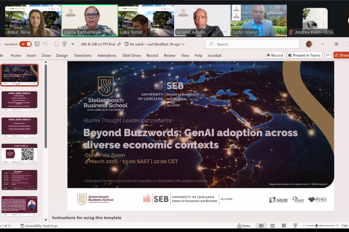349x232 pixels.
Task: Click the zoom in plus button
Action: [337, 226]
